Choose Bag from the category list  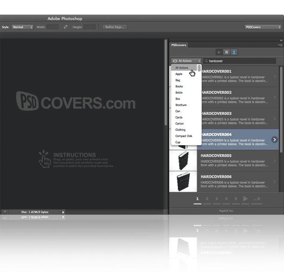pos(177,80)
